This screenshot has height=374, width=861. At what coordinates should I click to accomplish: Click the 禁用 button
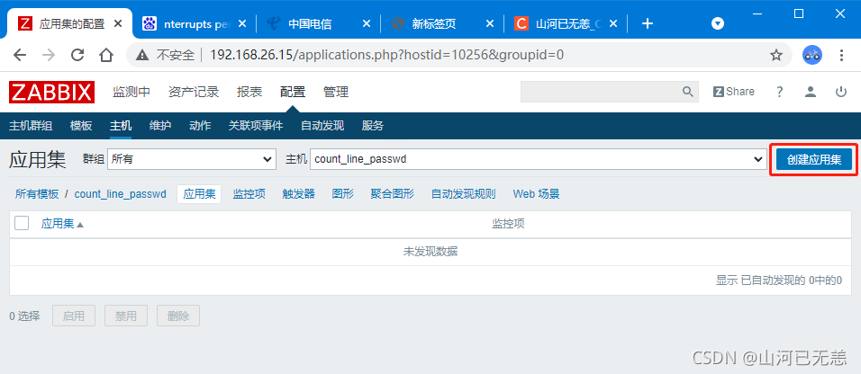(126, 316)
